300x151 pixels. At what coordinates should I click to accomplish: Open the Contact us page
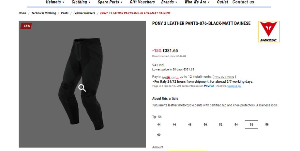pyautogui.click(x=243, y=2)
